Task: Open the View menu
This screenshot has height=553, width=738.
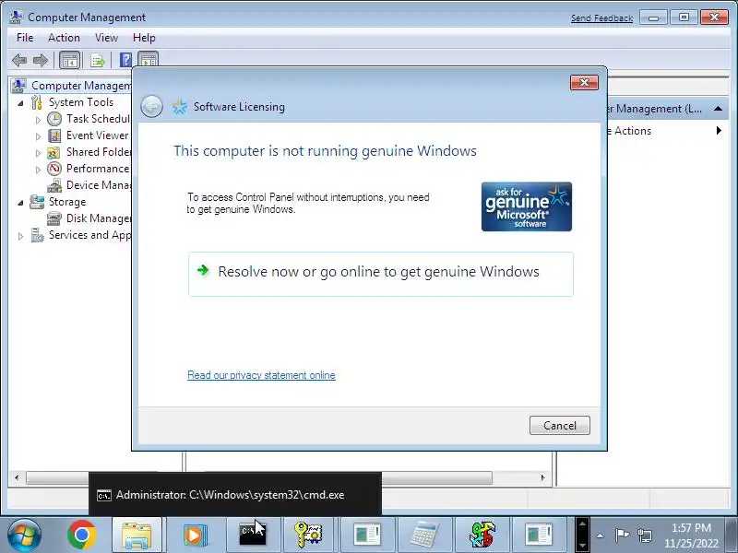Action: [x=106, y=38]
